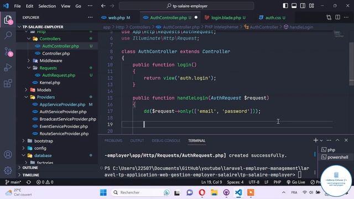This screenshot has width=354, height=199.
Task: Open the Debug Console panel tab
Action: pyautogui.click(x=166, y=140)
